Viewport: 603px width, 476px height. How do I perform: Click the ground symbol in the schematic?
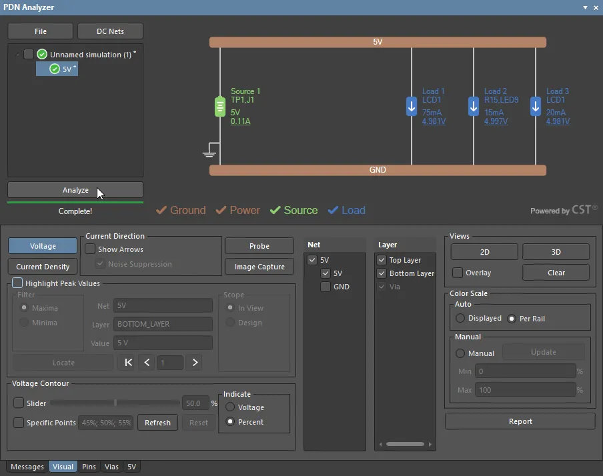coord(210,152)
